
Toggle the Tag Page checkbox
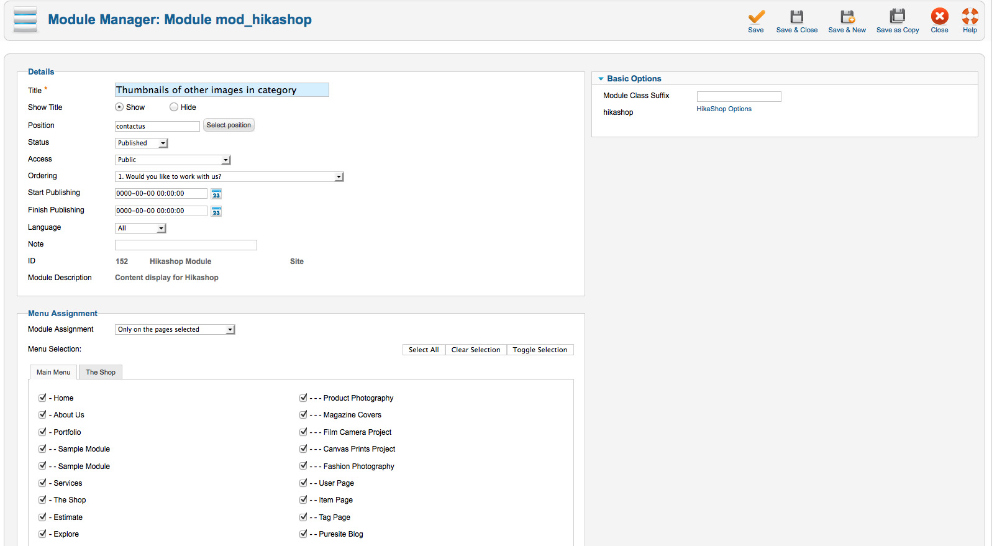pos(304,517)
